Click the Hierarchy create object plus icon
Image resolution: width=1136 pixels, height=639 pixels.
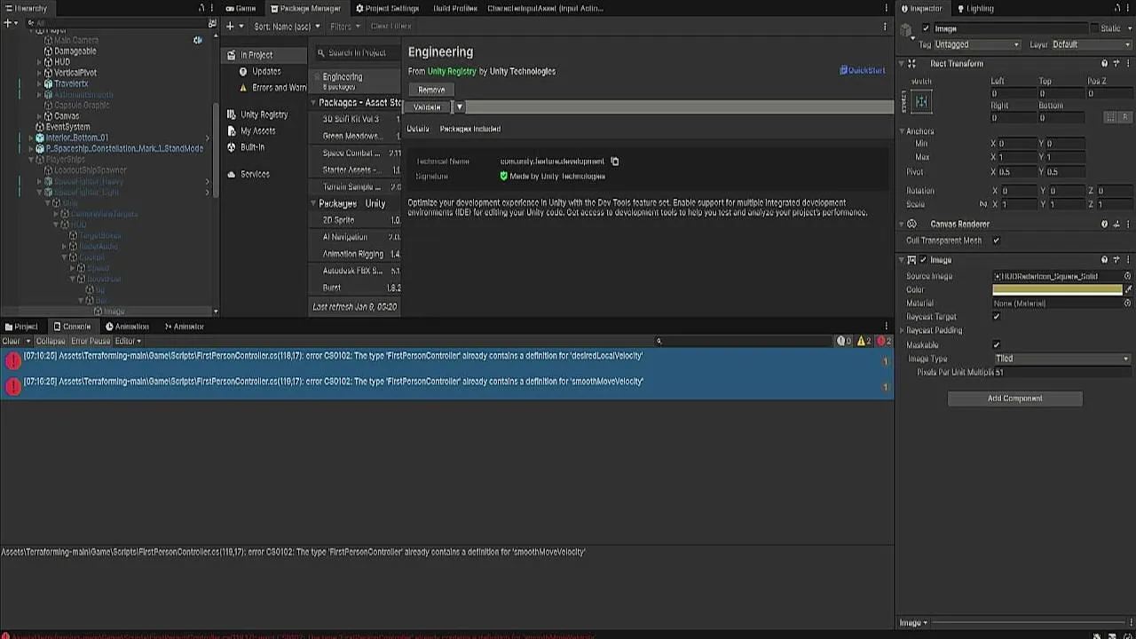8,23
